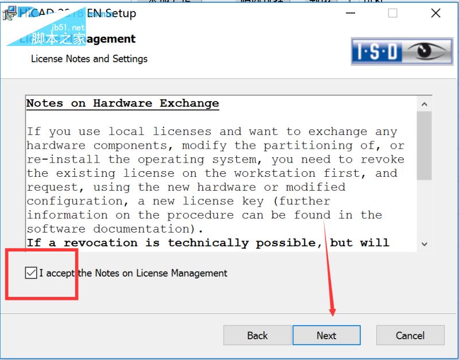The width and height of the screenshot is (459, 360).
Task: Close the Setup window
Action: [x=435, y=13]
